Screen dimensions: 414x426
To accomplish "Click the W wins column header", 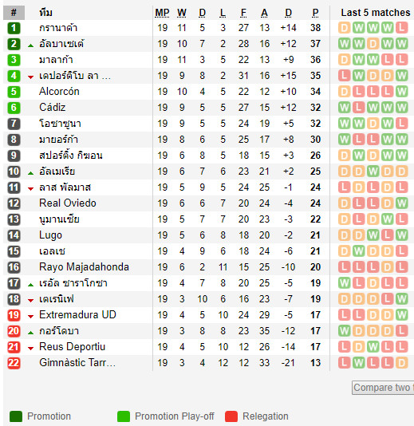I will (x=182, y=13).
